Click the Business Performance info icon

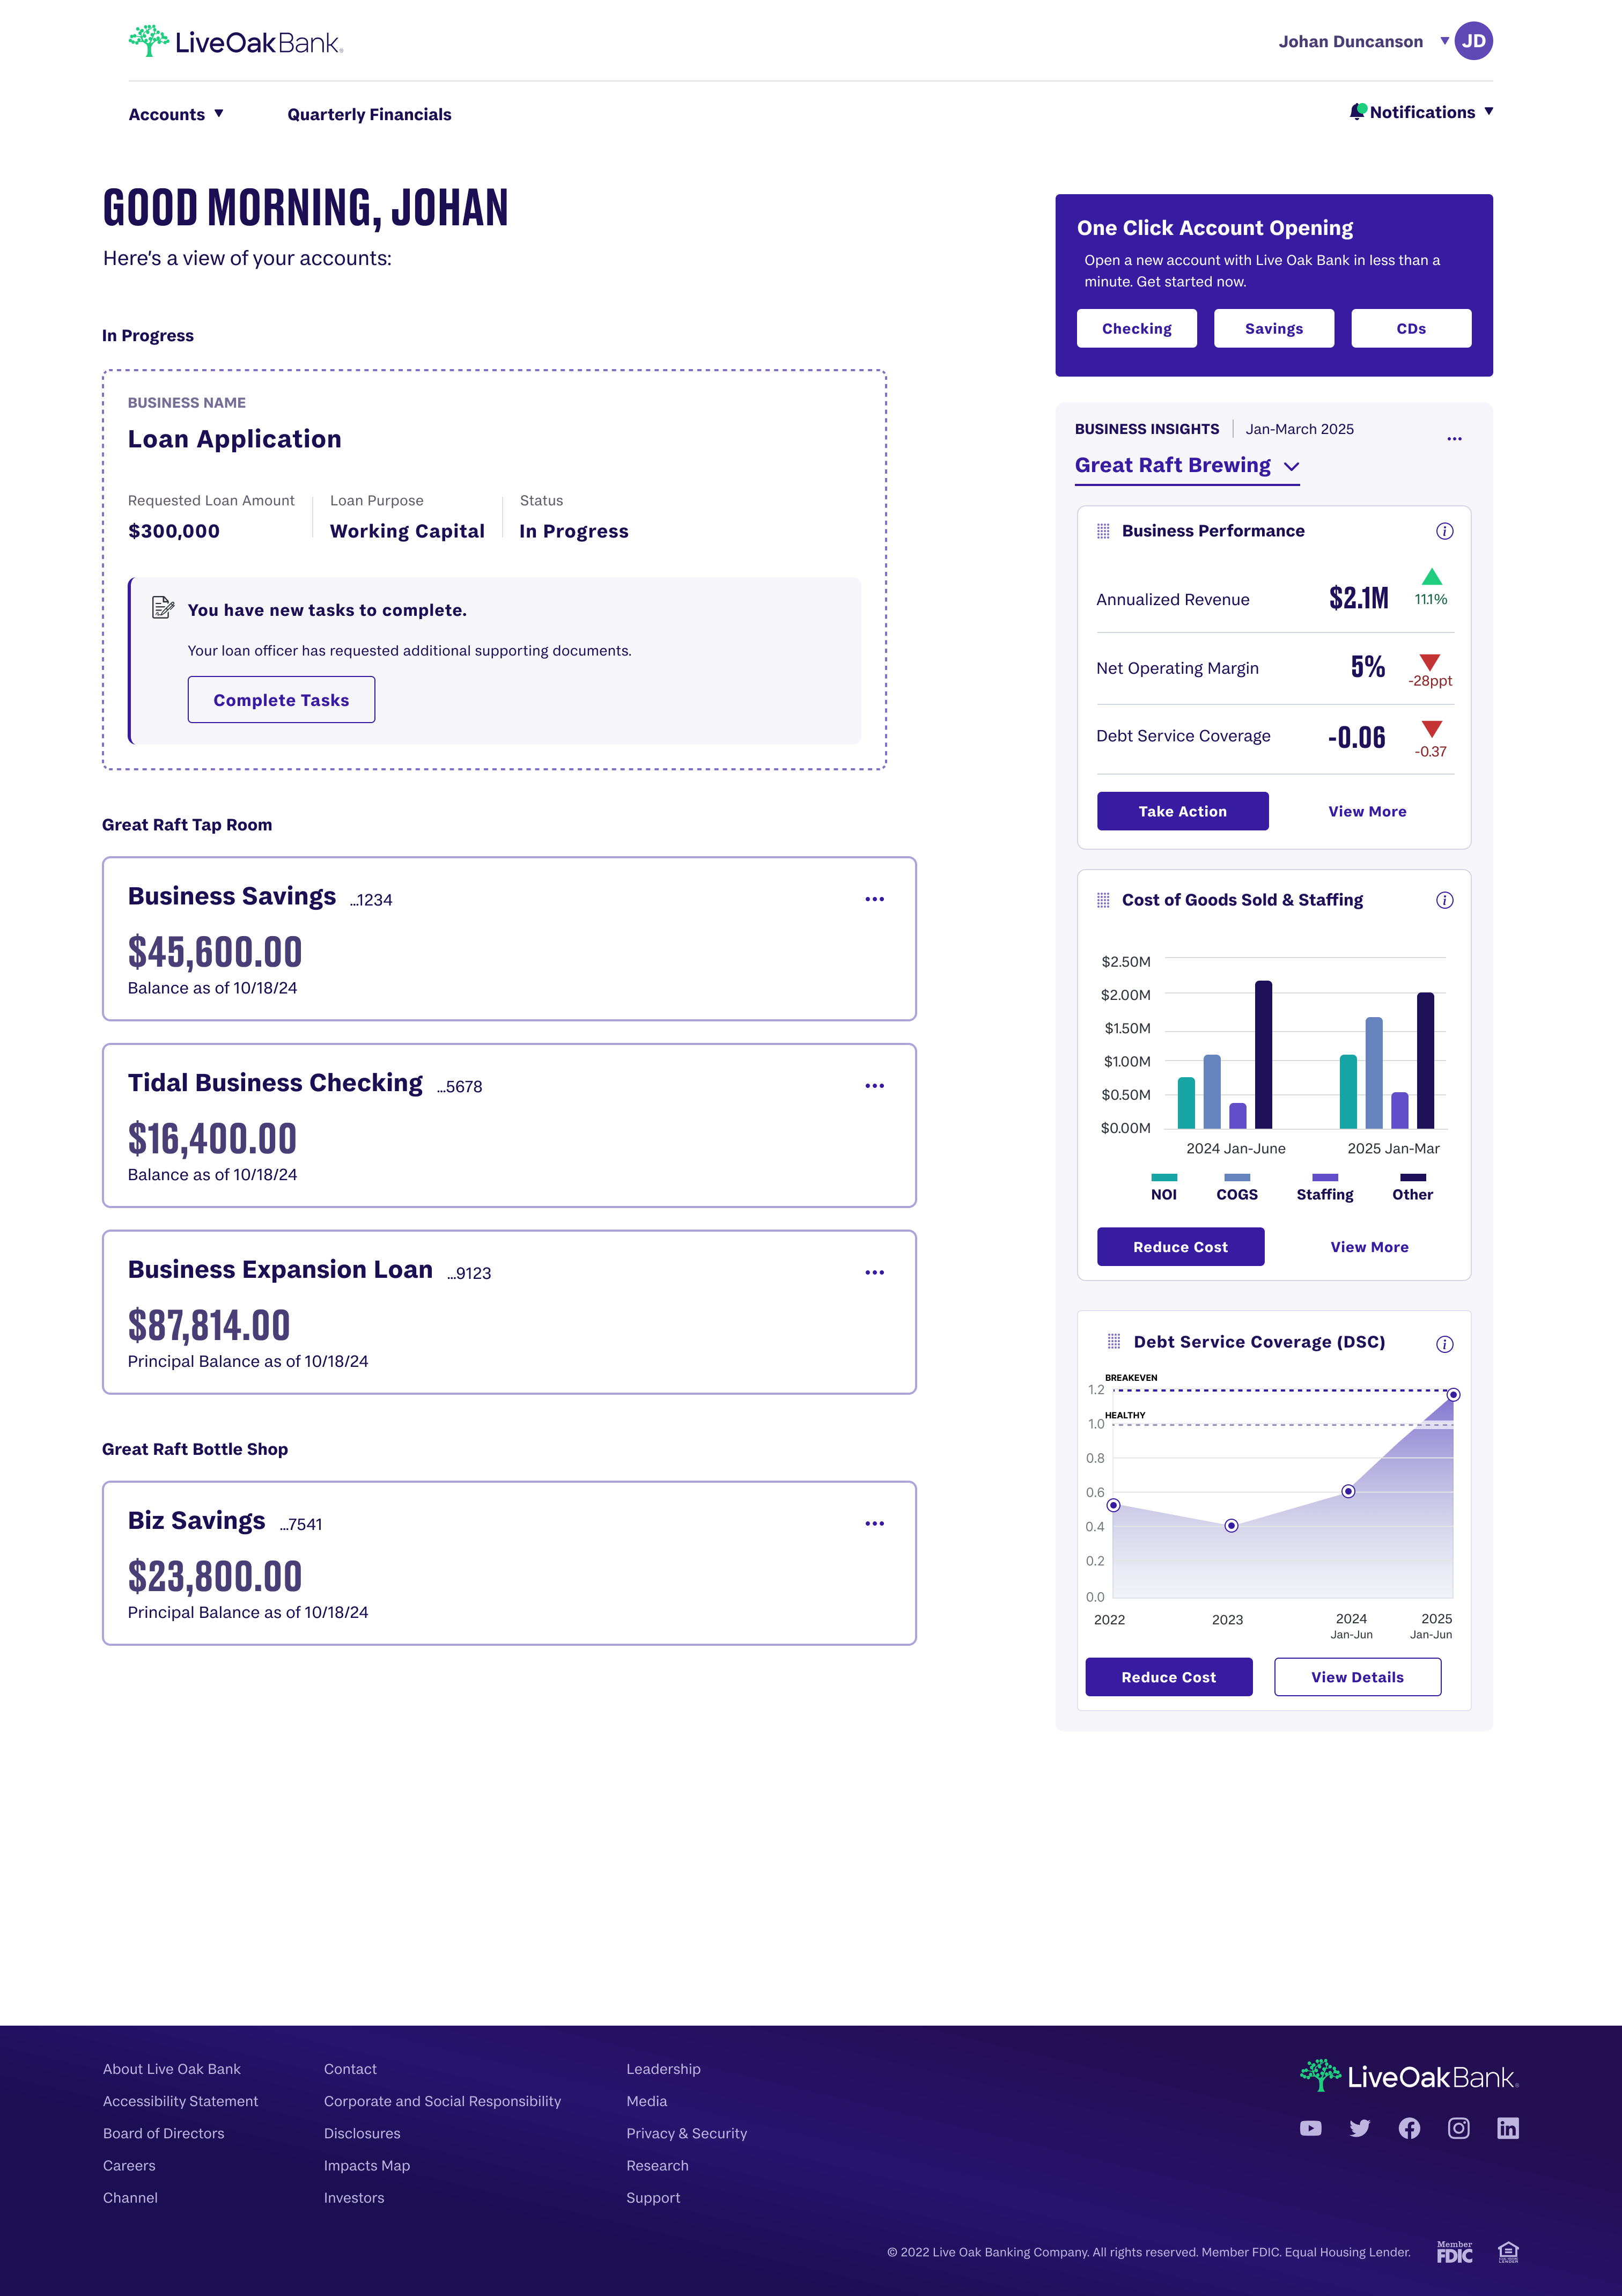pos(1444,531)
